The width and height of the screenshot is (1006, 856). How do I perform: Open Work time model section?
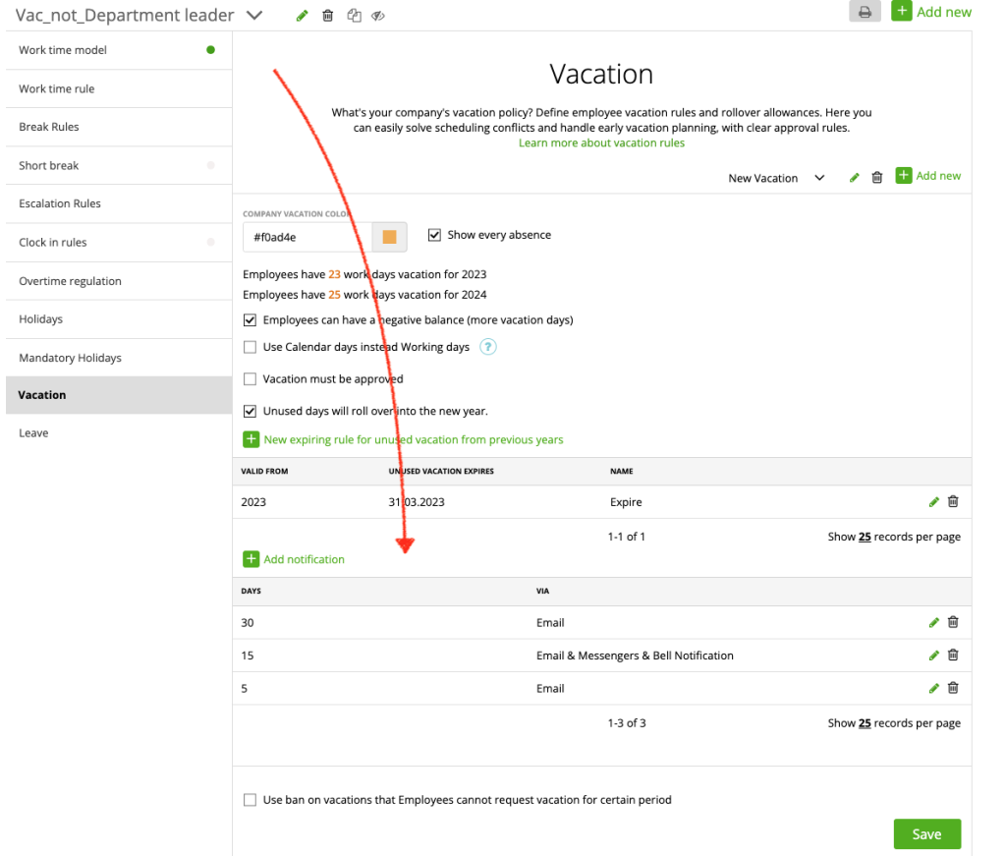(119, 50)
